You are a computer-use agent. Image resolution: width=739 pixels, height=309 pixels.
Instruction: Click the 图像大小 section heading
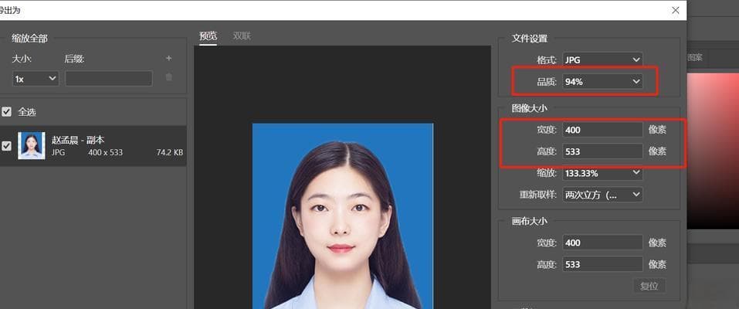click(x=530, y=108)
